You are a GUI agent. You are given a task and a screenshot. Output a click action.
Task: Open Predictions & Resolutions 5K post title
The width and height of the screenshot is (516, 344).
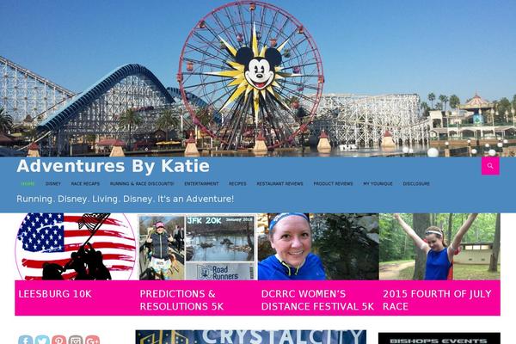pyautogui.click(x=181, y=300)
